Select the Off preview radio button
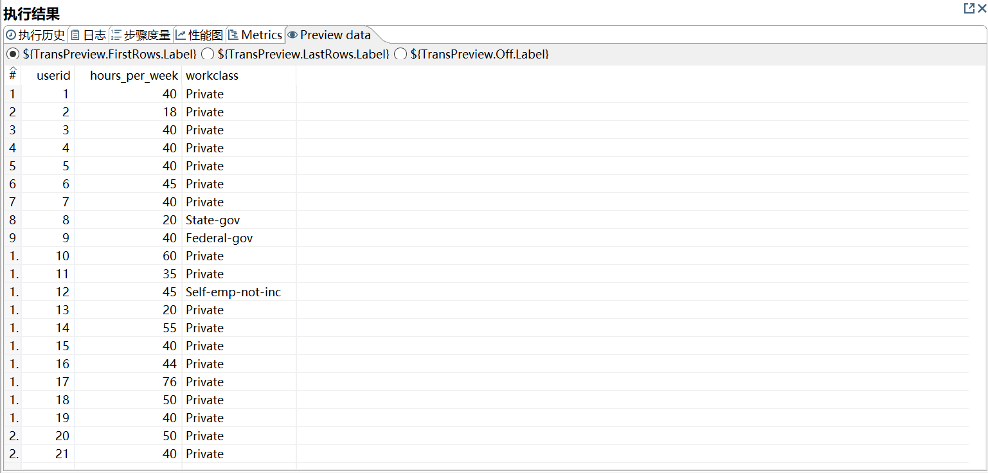The width and height of the screenshot is (988, 473). coord(400,55)
